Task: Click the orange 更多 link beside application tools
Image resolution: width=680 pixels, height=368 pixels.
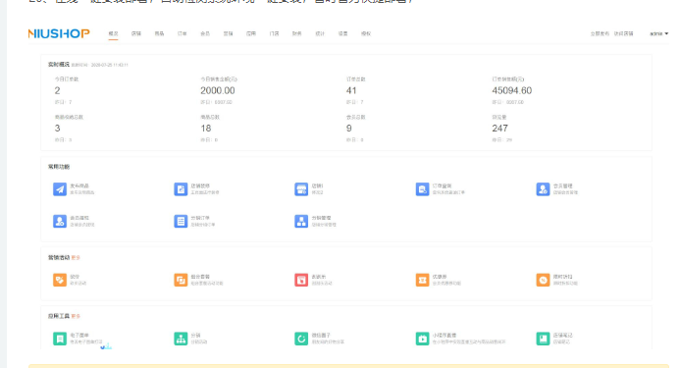Action: (x=76, y=316)
